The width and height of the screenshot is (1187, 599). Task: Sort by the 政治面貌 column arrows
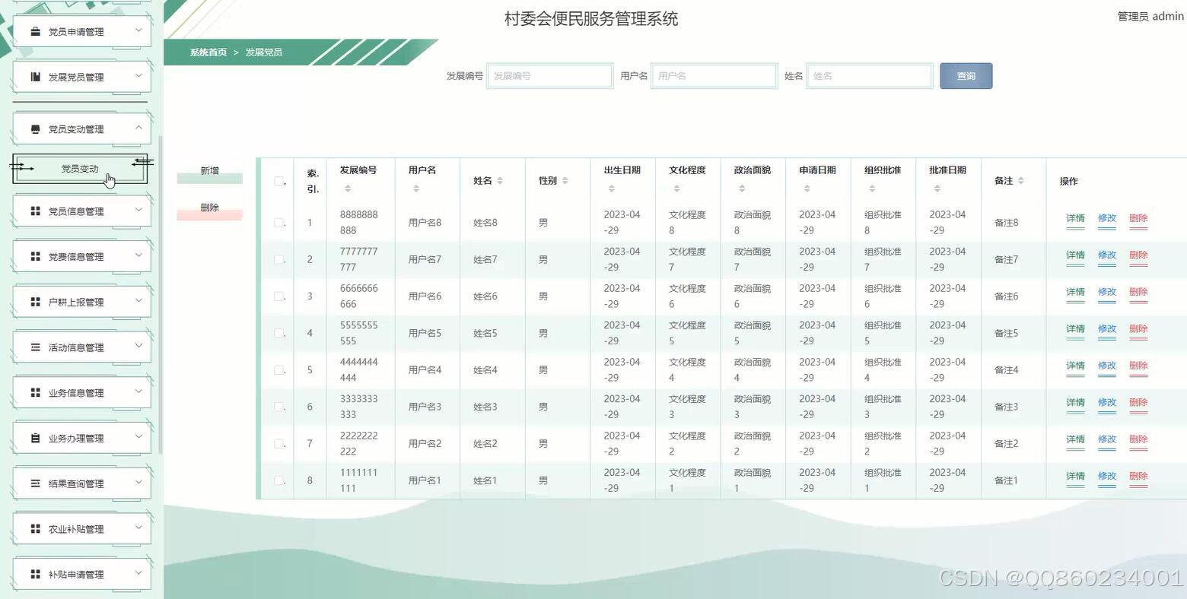pos(742,189)
